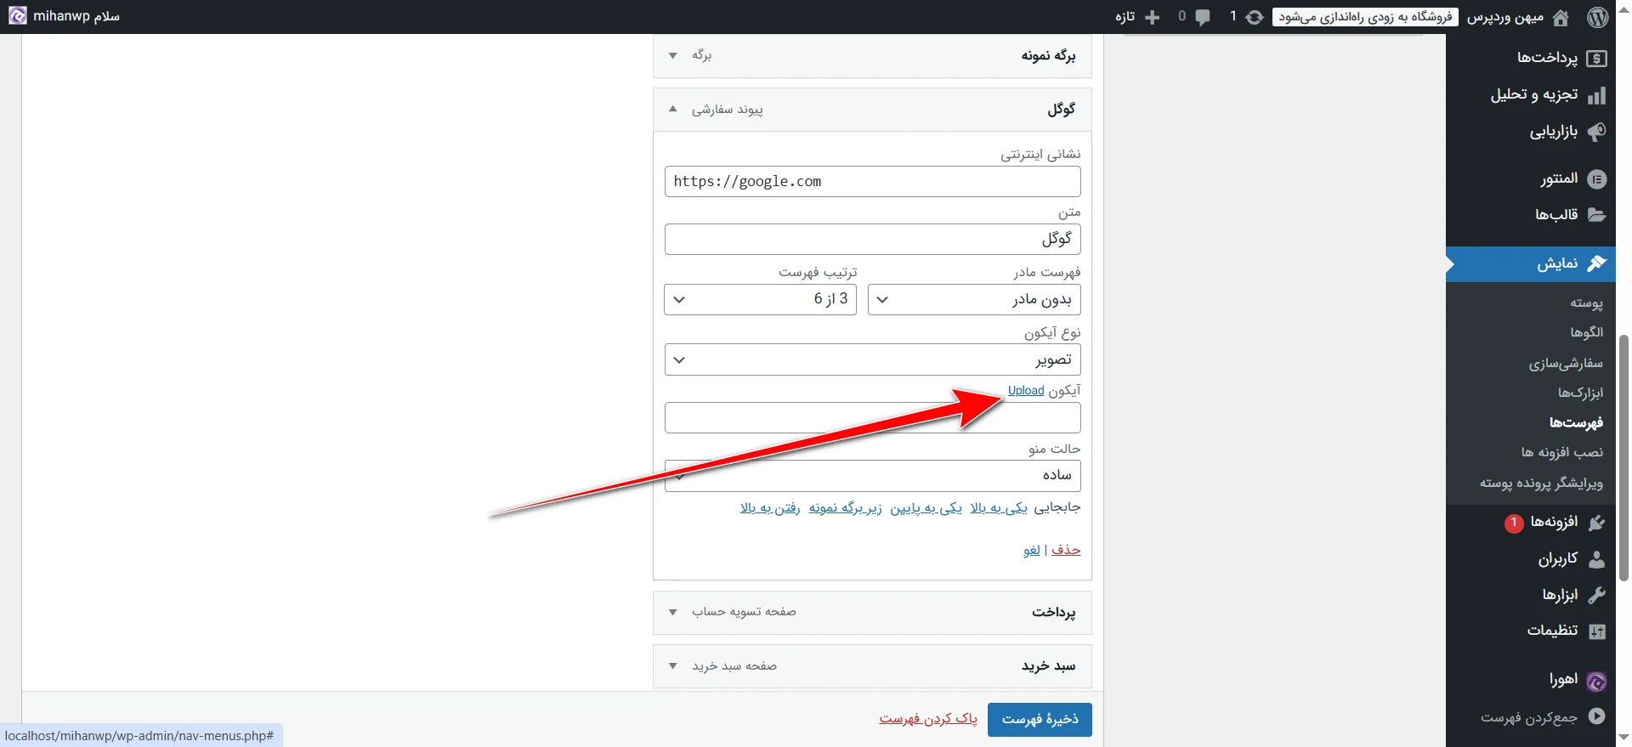Click the نمایش paintbrush icon
1632x747 pixels.
pos(1597,263)
